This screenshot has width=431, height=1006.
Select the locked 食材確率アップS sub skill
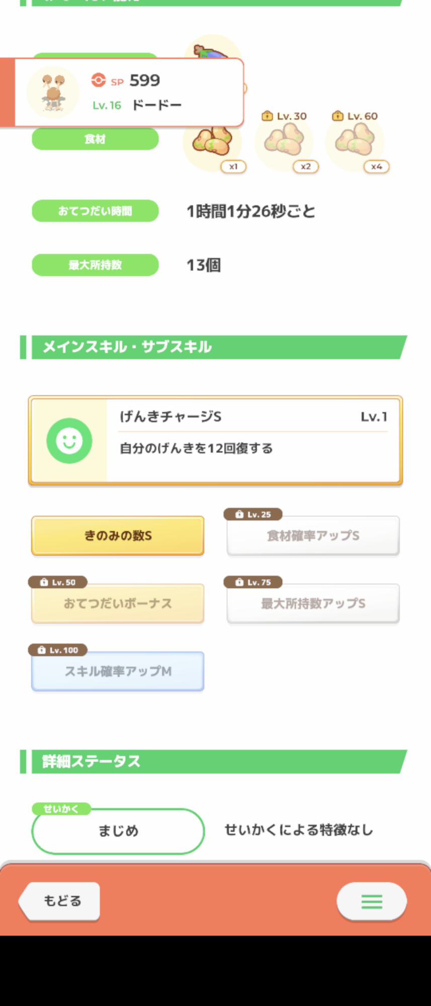pyautogui.click(x=313, y=536)
